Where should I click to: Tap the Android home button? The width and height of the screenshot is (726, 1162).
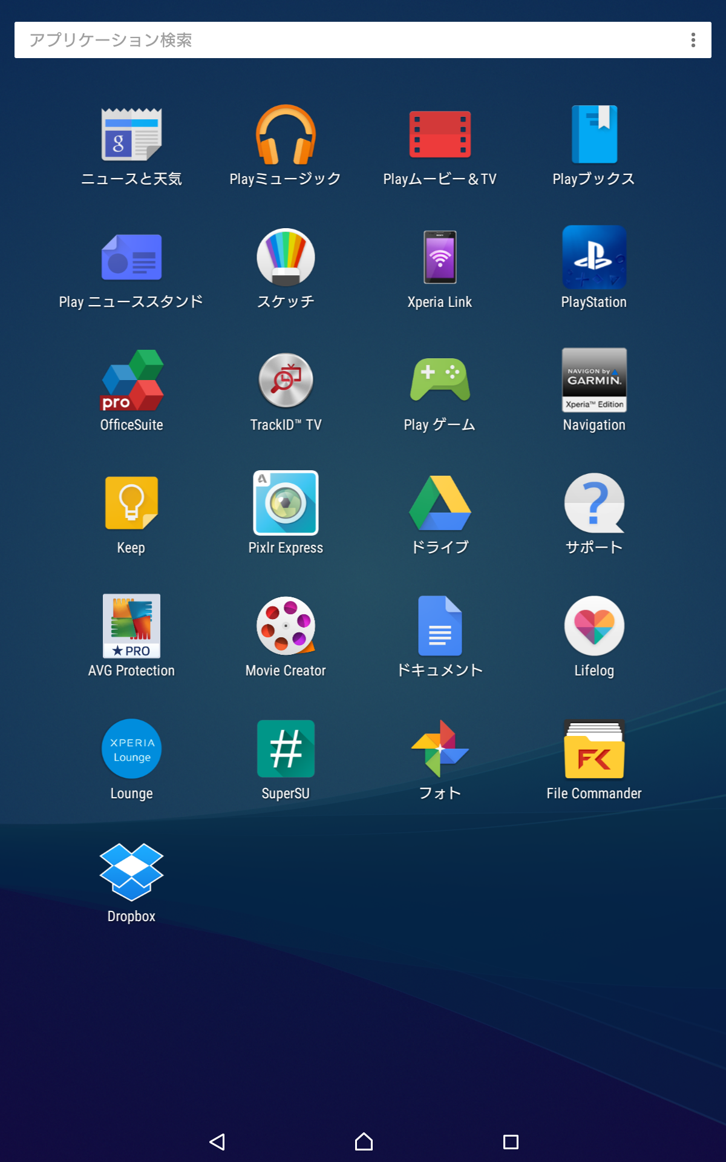tap(364, 1142)
